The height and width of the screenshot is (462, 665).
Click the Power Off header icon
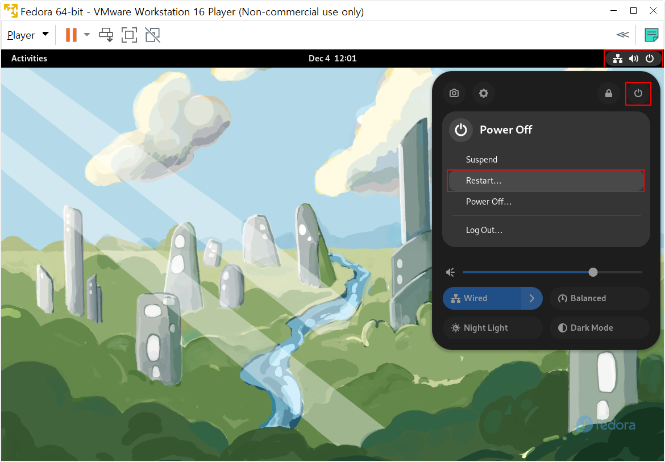(x=461, y=130)
